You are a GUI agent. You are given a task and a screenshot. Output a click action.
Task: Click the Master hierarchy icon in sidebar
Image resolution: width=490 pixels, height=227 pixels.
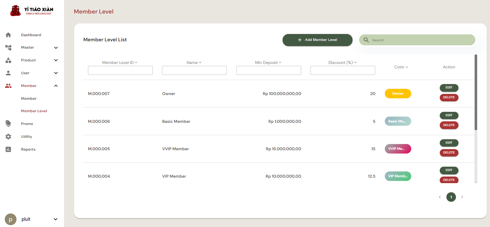pos(8,48)
